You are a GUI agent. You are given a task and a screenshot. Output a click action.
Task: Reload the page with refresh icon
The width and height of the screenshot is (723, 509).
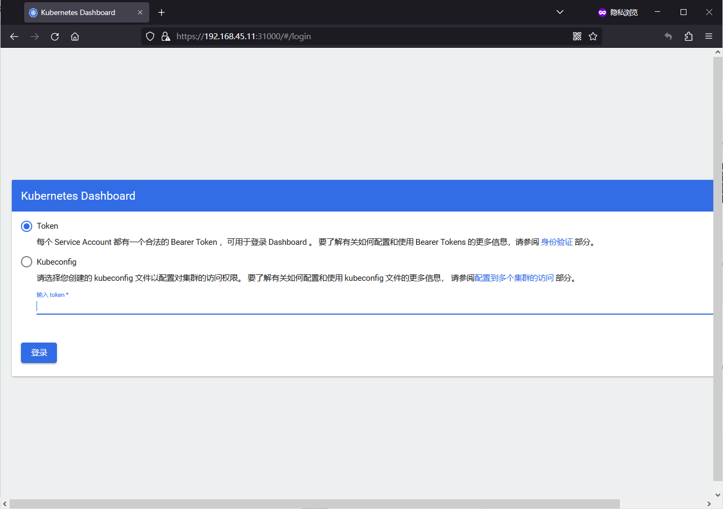tap(55, 37)
